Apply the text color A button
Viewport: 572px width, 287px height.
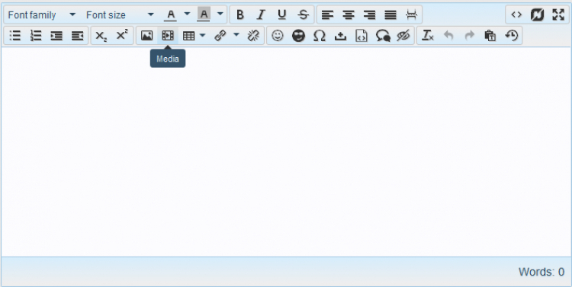[x=170, y=15]
